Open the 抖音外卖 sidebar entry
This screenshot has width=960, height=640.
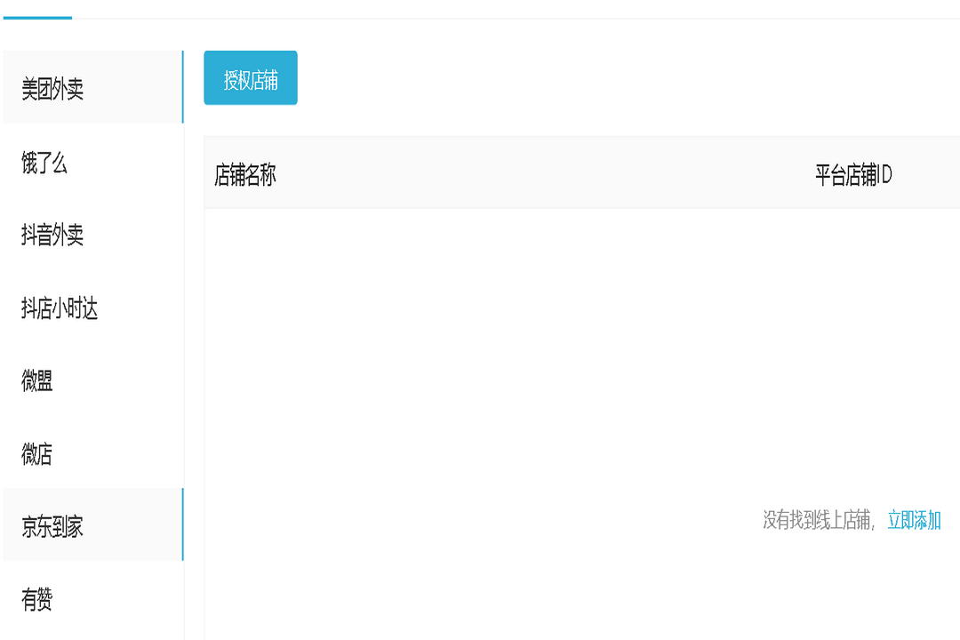(x=52, y=236)
